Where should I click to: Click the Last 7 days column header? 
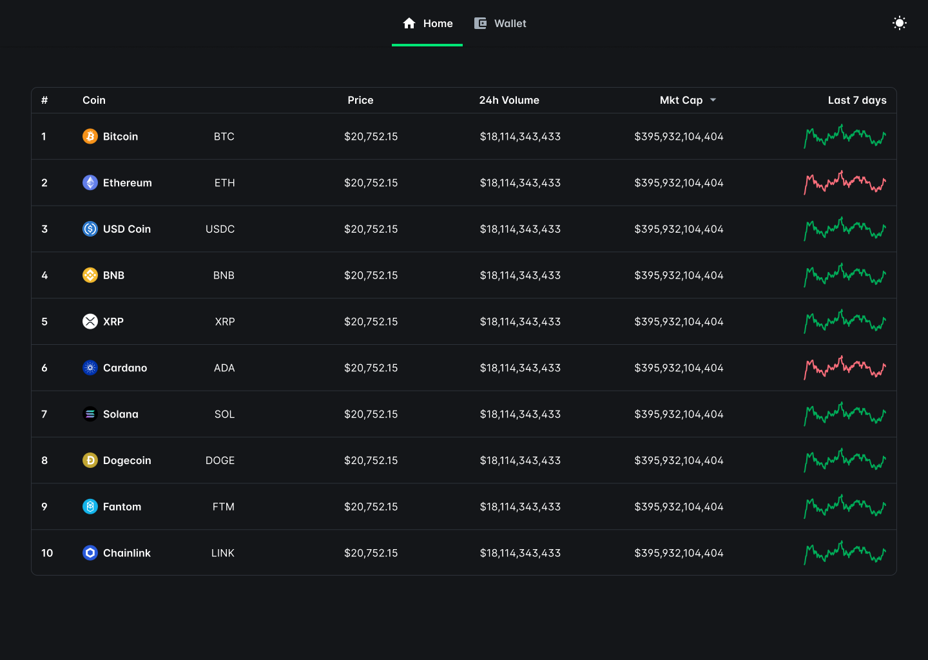point(857,100)
